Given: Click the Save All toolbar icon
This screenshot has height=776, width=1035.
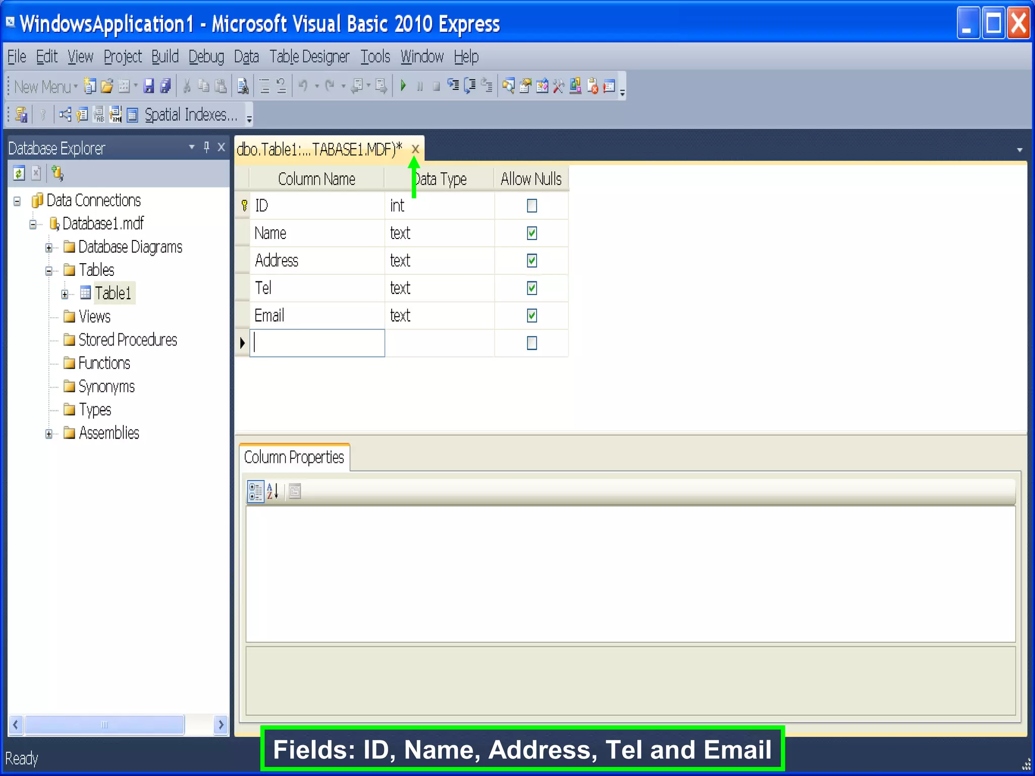Looking at the screenshot, I should [x=165, y=86].
